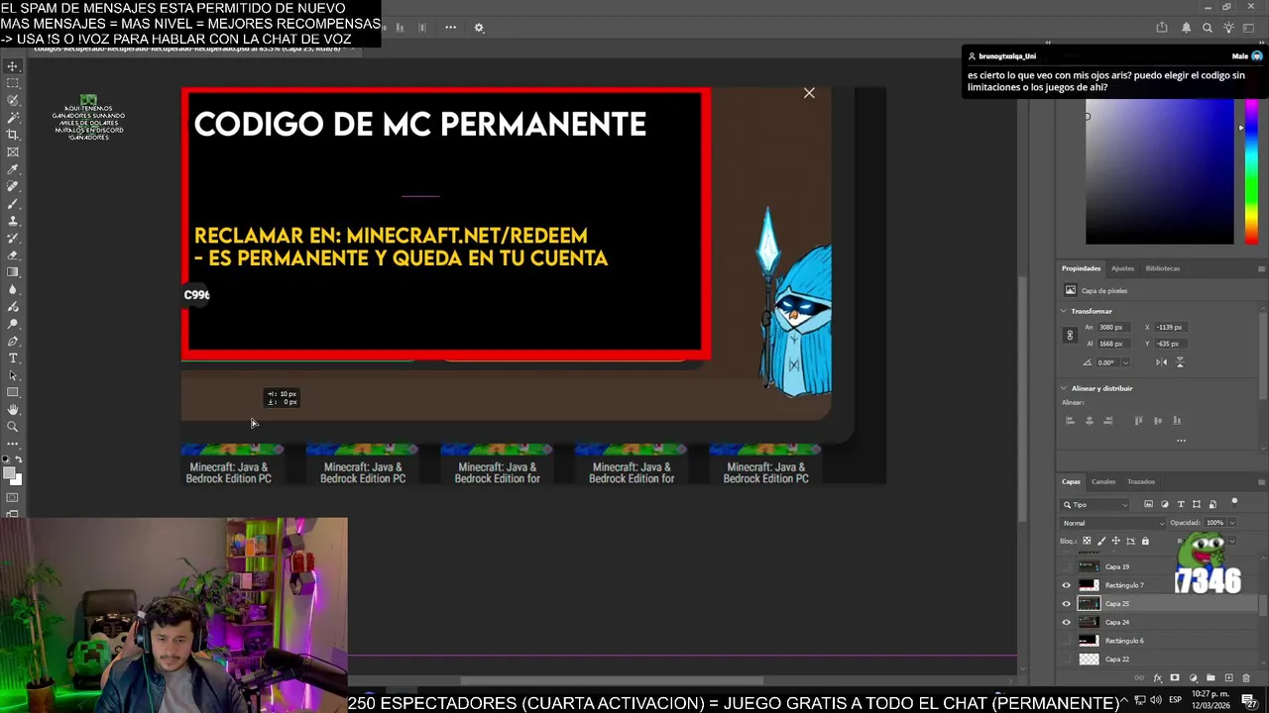Hide the Capa 25 layer
Viewport: 1269px width, 713px height.
pyautogui.click(x=1066, y=604)
